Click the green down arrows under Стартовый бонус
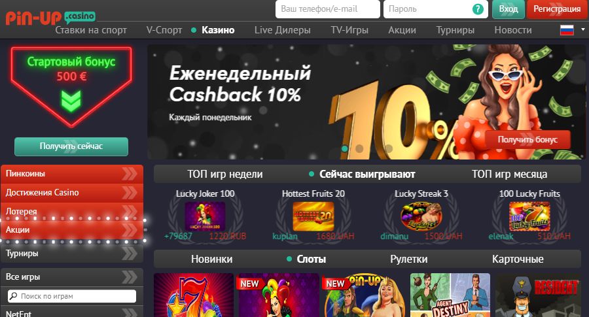 coord(71,101)
